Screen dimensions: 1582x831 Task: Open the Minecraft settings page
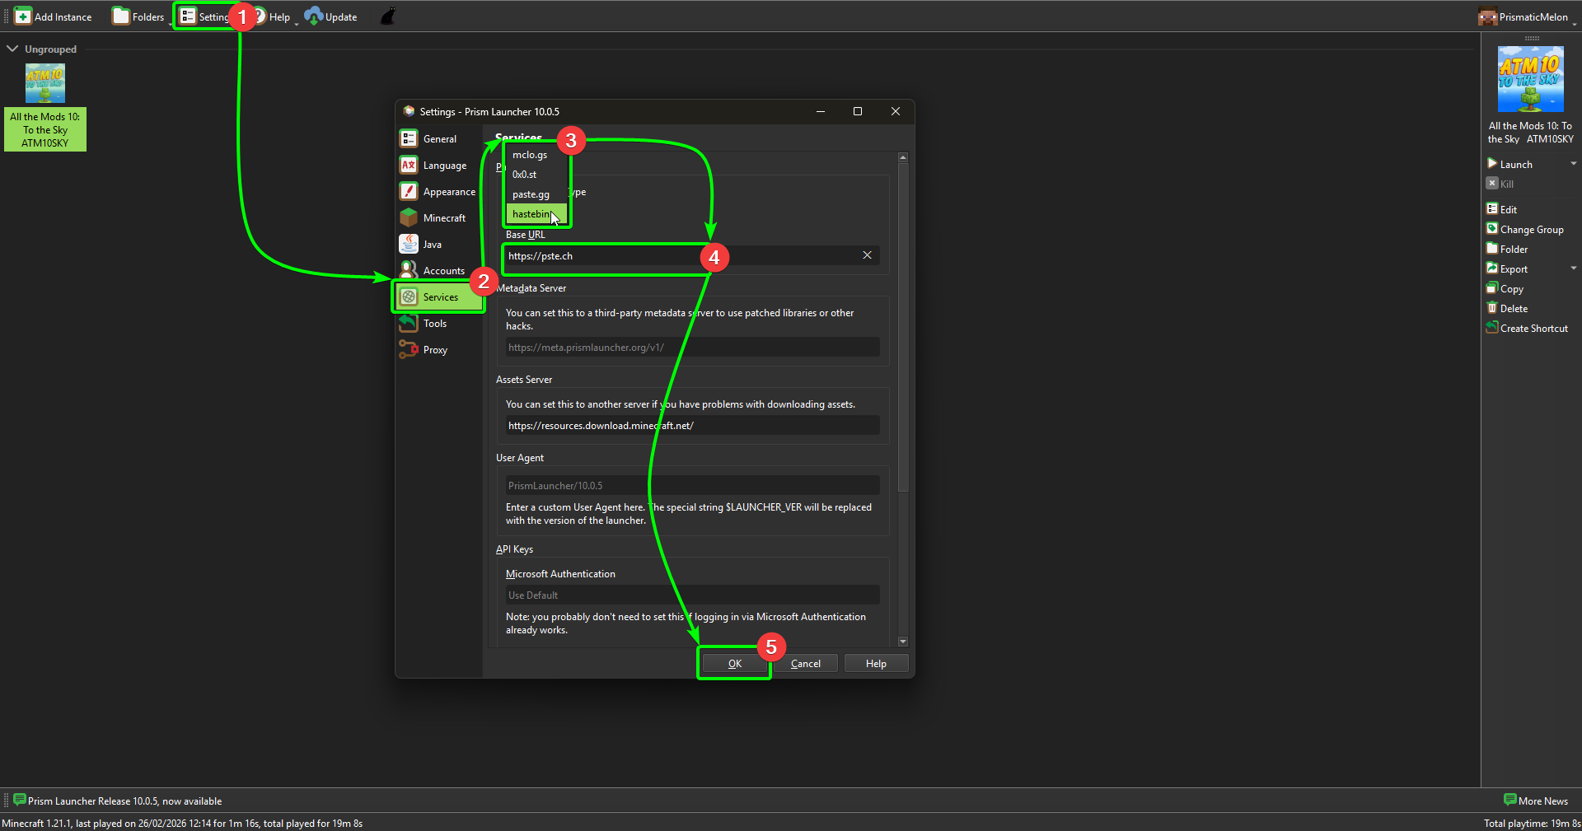pyautogui.click(x=443, y=217)
